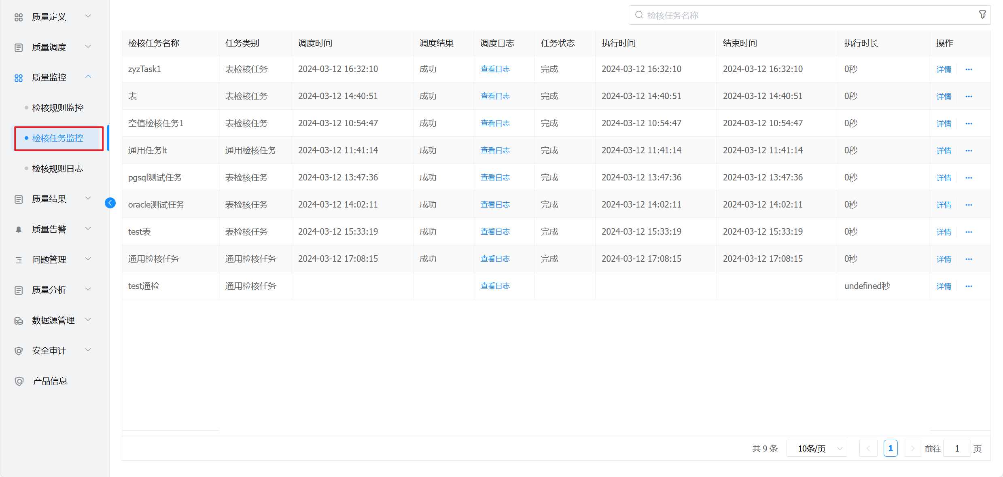Expand the 安全审计 menu
Screen dimensions: 1003x477
[49, 351]
